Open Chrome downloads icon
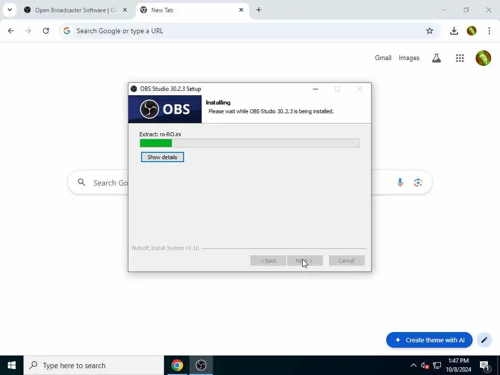Screen dimensions: 500x375 click(x=454, y=31)
